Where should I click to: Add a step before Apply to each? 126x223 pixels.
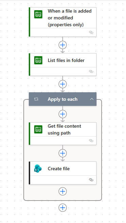pos(63,84)
